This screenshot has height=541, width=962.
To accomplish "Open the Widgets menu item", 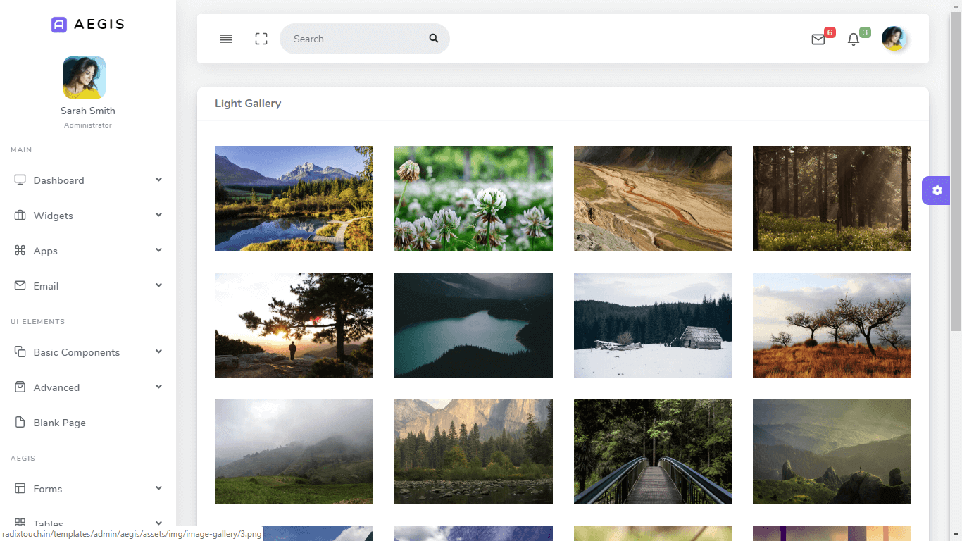I will [88, 216].
